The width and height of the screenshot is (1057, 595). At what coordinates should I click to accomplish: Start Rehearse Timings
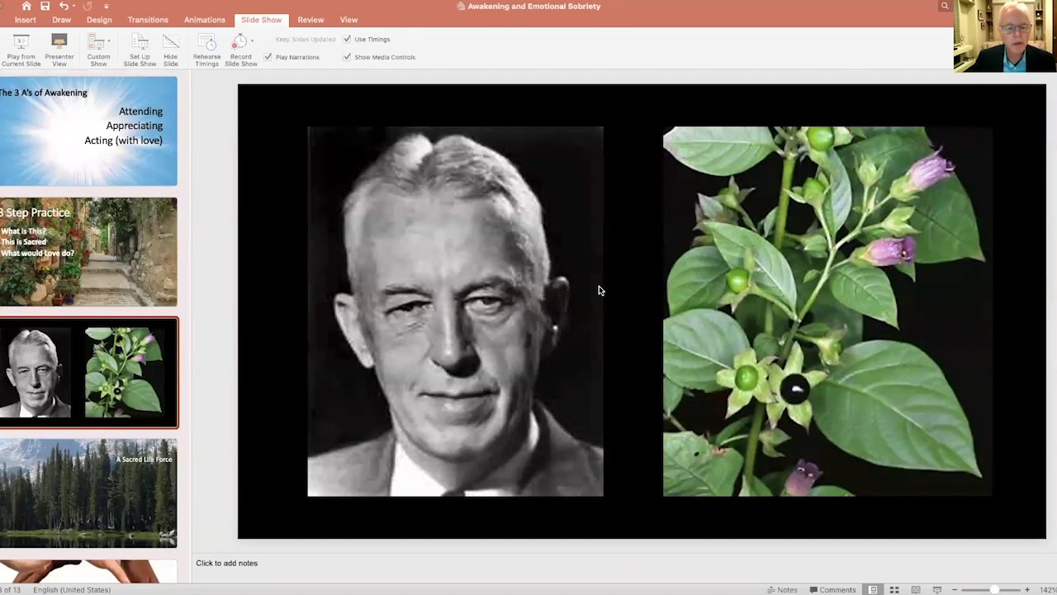206,50
